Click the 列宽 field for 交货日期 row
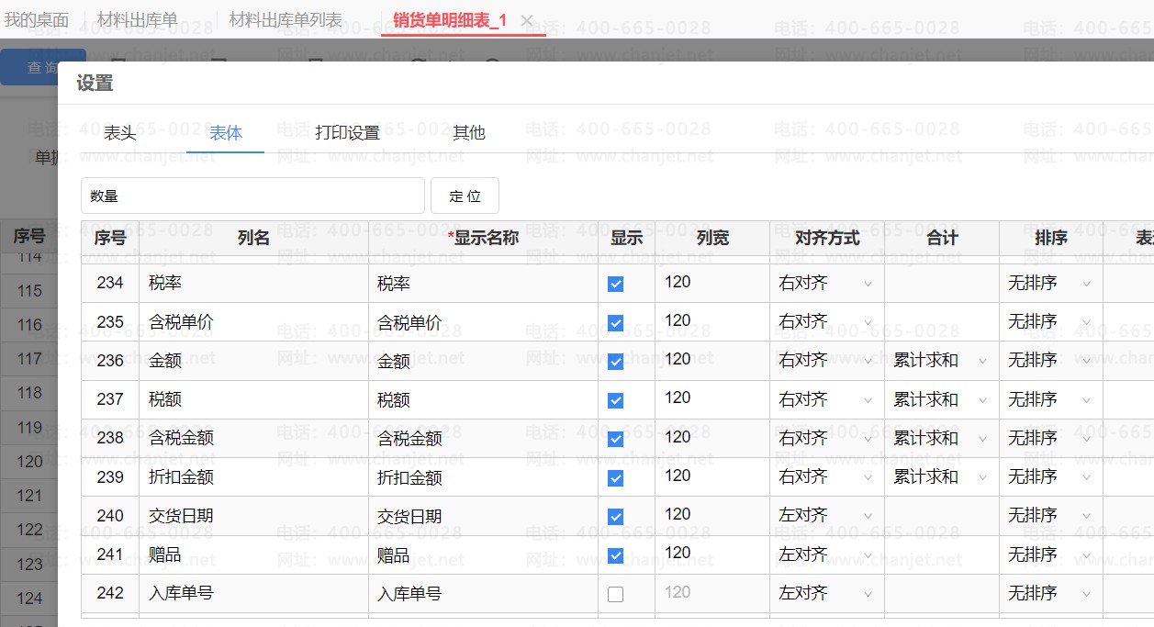 click(711, 515)
